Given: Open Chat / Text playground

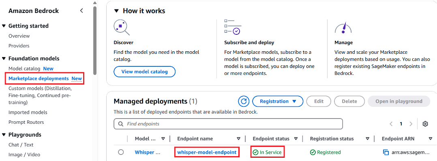Looking at the screenshot, I should (x=21, y=144).
